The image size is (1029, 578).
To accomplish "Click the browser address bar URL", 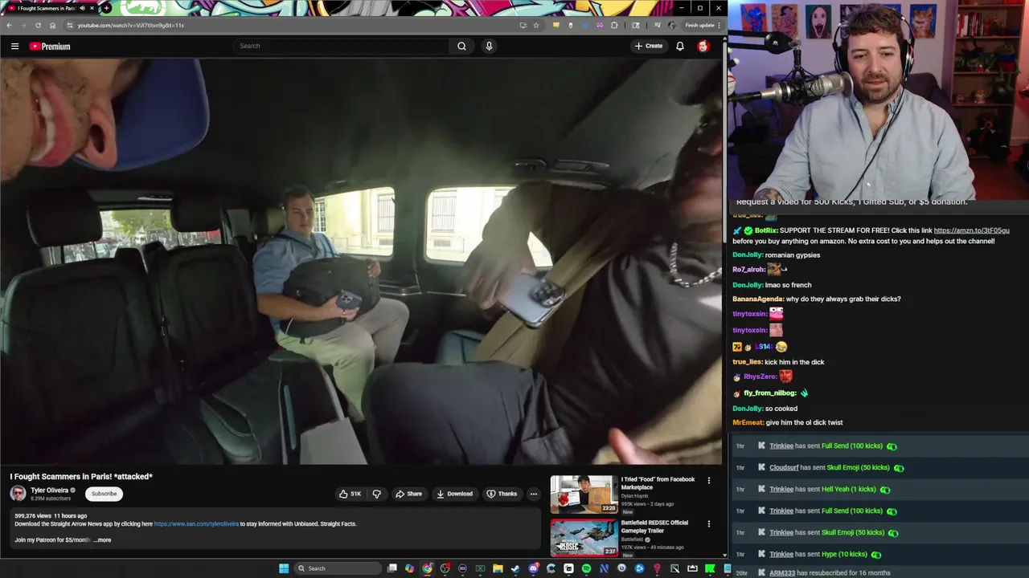I will (131, 25).
